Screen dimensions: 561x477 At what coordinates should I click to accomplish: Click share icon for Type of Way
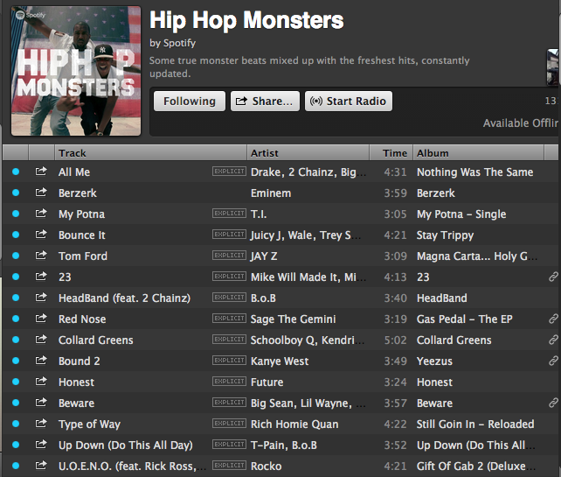click(41, 424)
